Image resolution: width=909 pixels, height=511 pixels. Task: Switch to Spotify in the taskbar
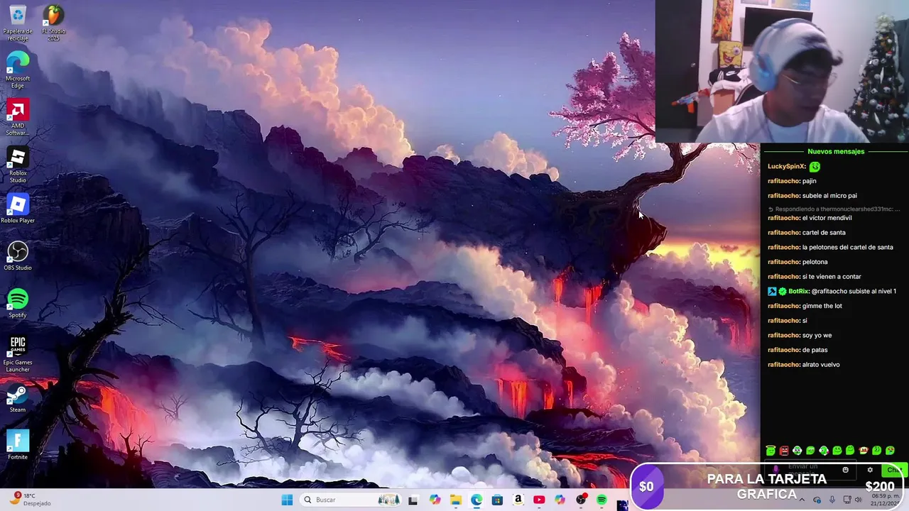pos(602,500)
